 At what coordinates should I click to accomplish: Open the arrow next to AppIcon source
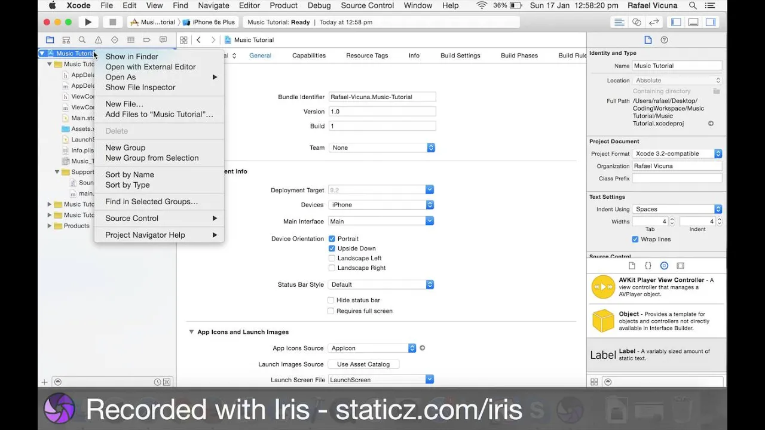tap(422, 348)
